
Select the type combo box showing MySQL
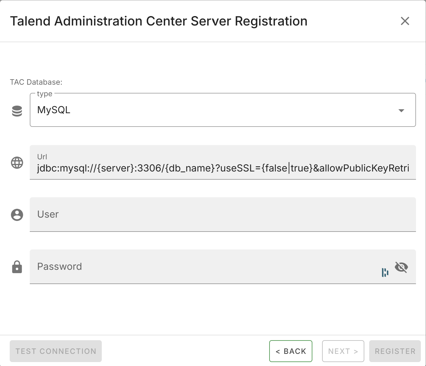click(x=213, y=110)
